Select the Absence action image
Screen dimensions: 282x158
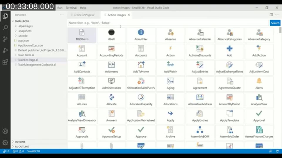(x=170, y=35)
